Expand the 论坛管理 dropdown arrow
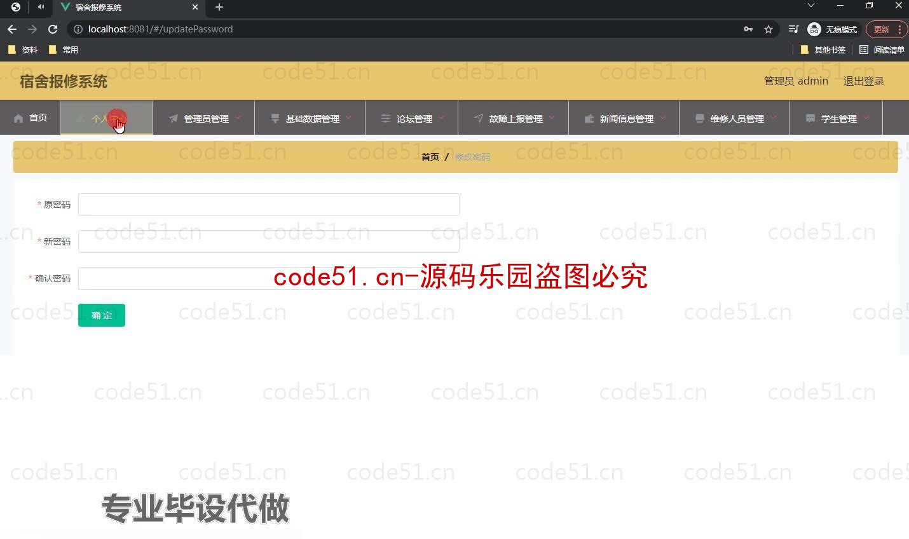The height and width of the screenshot is (539, 909). (x=442, y=118)
